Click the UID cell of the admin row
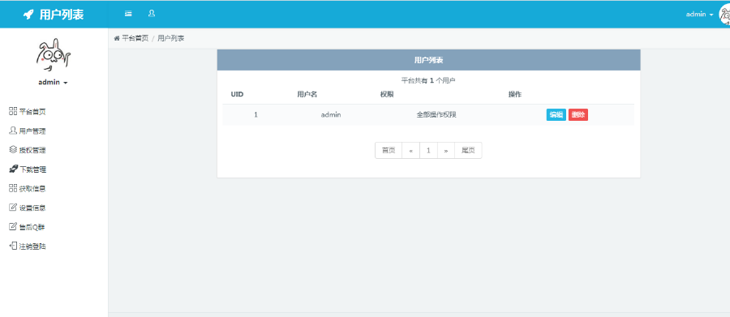 [255, 114]
